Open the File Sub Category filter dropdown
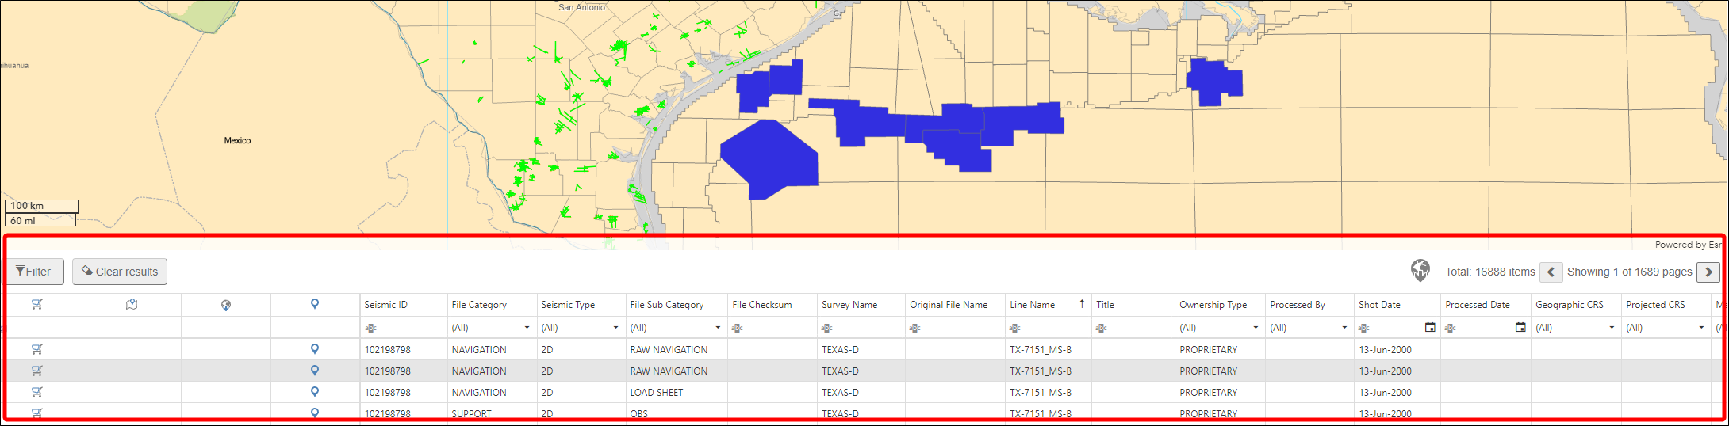This screenshot has width=1729, height=426. click(x=718, y=328)
